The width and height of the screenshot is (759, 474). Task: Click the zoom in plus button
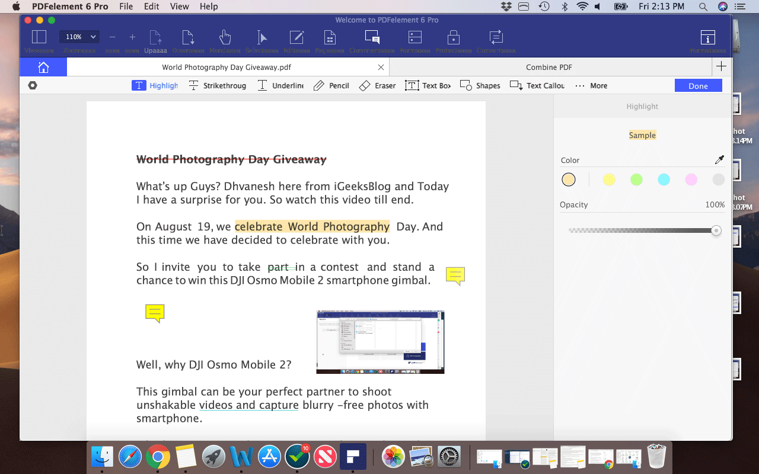(x=132, y=37)
